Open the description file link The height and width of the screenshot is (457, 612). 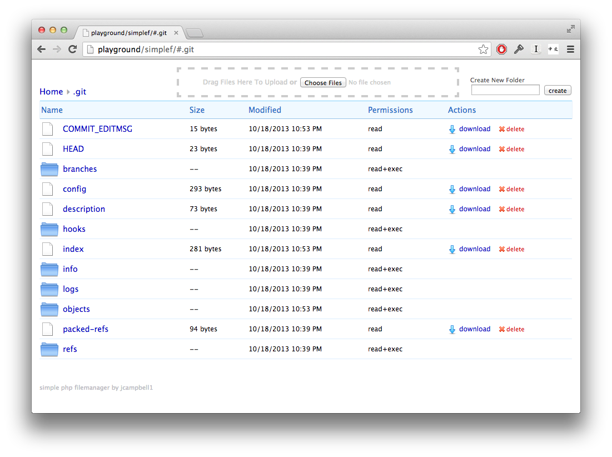[84, 209]
